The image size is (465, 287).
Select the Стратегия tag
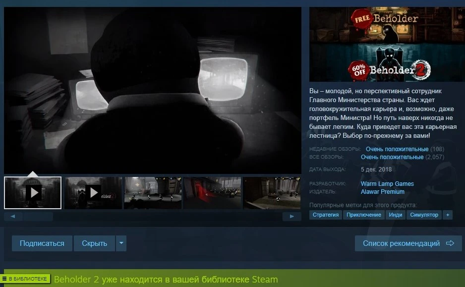pos(326,215)
